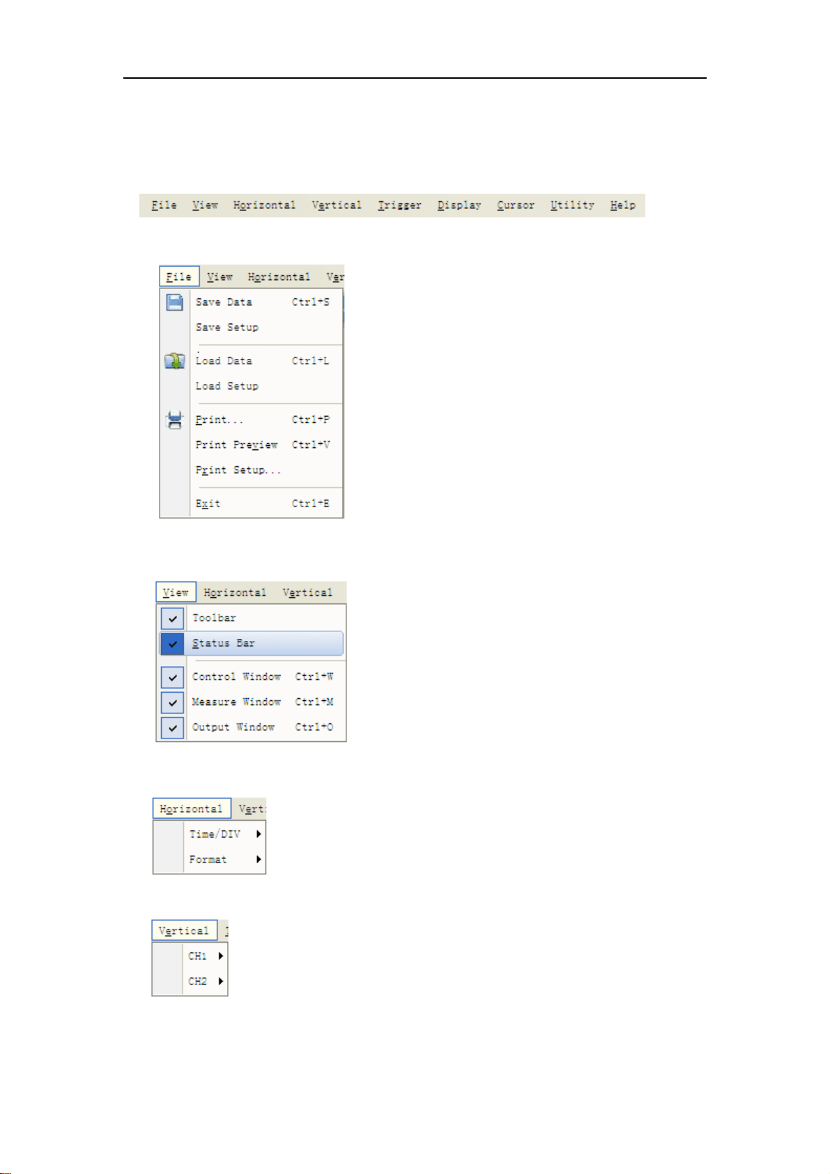
Task: Toggle the highlighted Status Bar checkbox
Action: (173, 644)
